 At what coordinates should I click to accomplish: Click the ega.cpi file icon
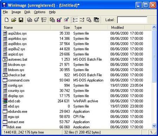click(x=5, y=116)
